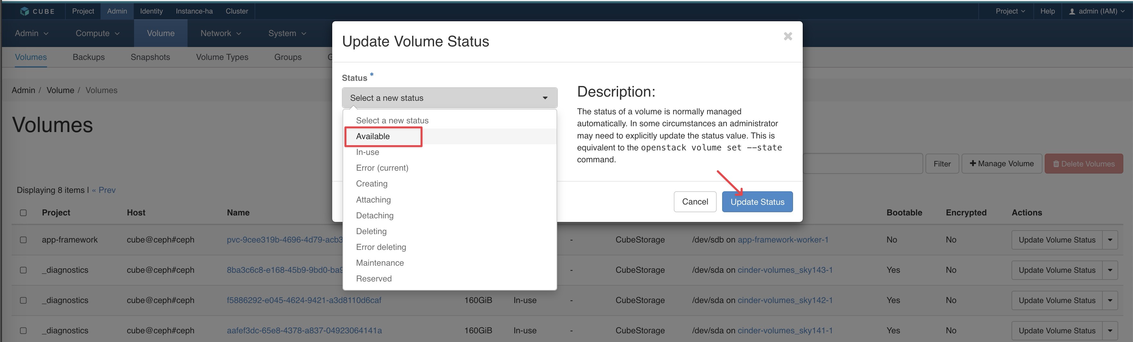1133x342 pixels.
Task: Switch to the Backups tab
Action: click(88, 57)
